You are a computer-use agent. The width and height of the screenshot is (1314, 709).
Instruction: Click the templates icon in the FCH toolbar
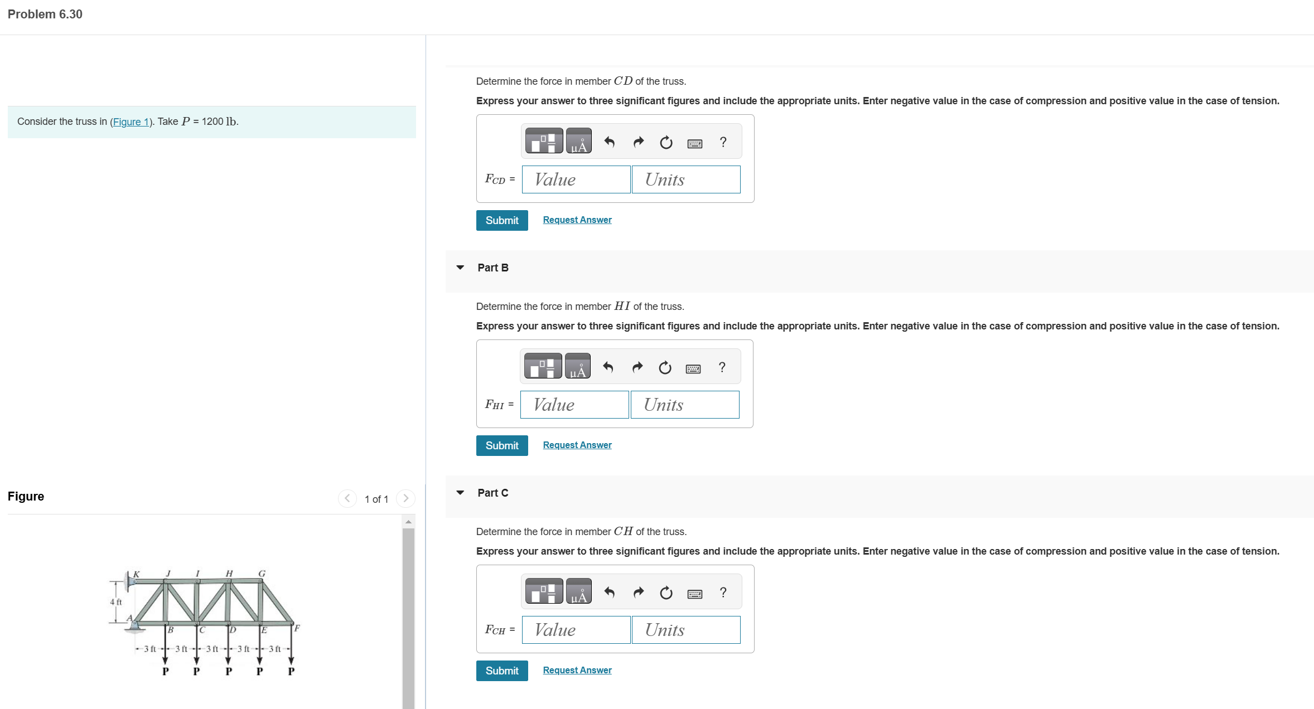(x=544, y=592)
